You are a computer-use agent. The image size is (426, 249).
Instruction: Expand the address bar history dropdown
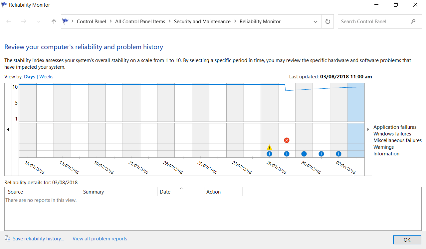coord(316,22)
